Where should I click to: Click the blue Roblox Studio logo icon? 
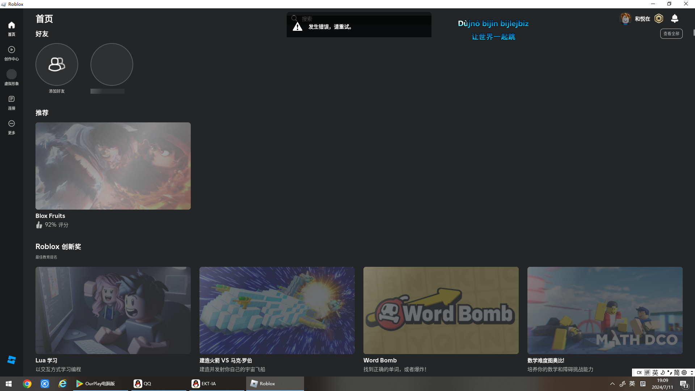[12, 360]
